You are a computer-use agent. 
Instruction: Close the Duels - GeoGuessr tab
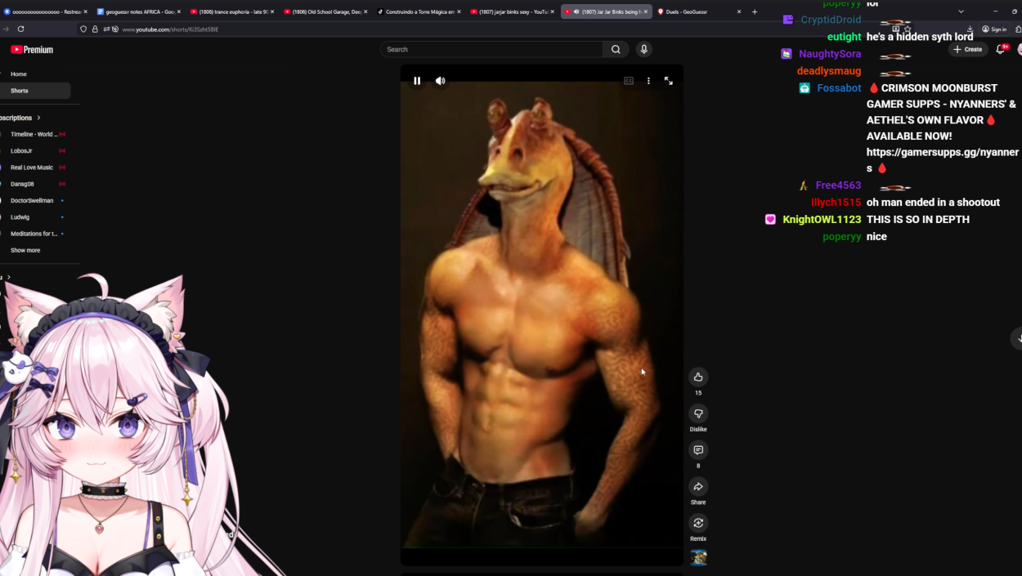coord(739,11)
